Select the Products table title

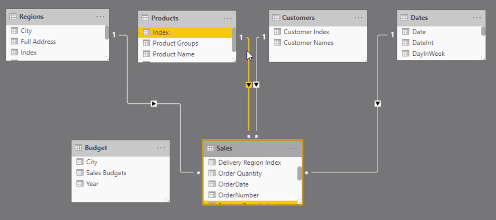[x=165, y=18]
